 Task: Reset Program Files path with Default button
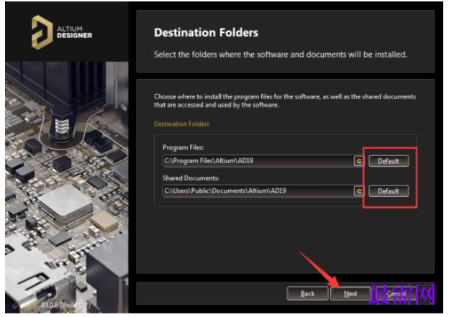tap(389, 161)
